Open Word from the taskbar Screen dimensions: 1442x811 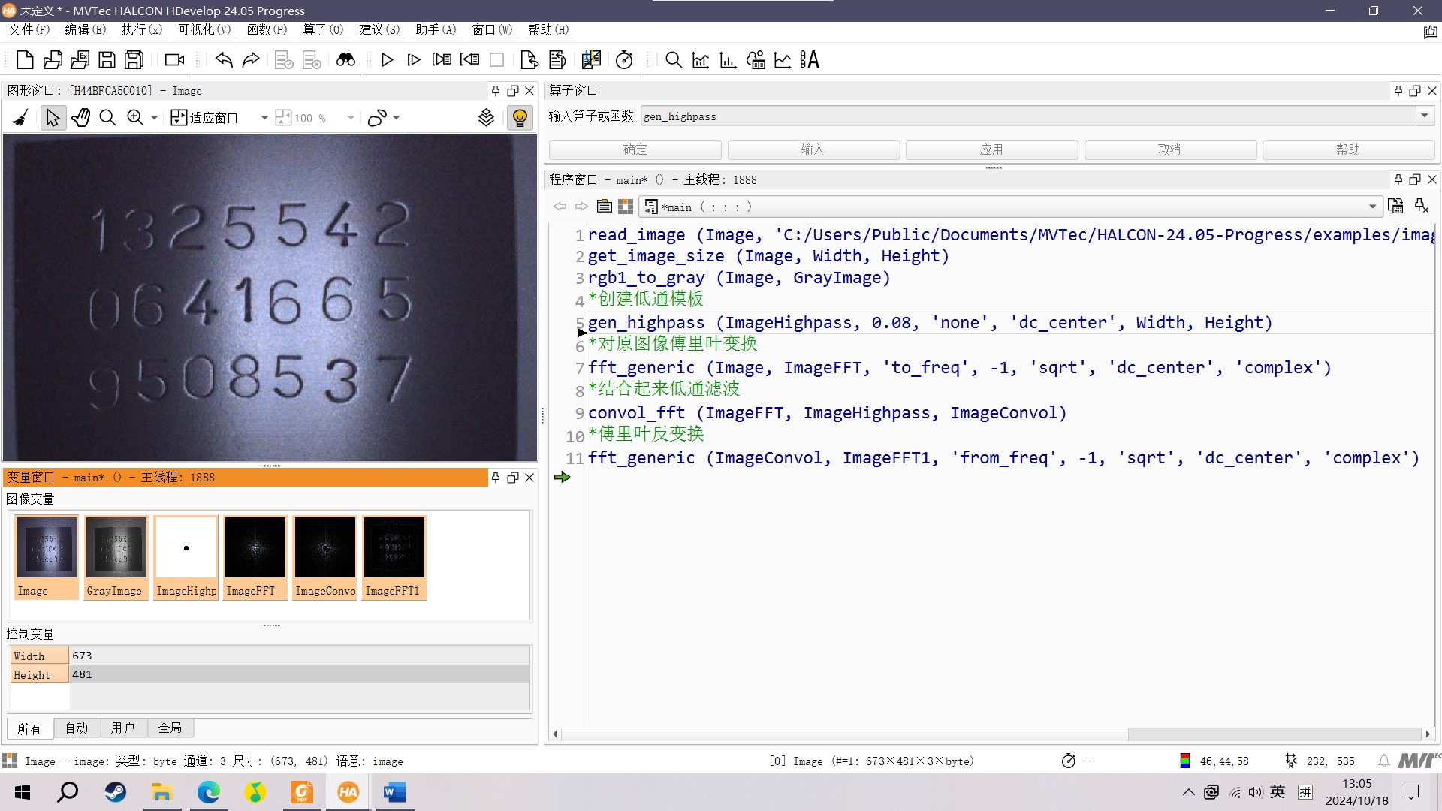pos(394,792)
